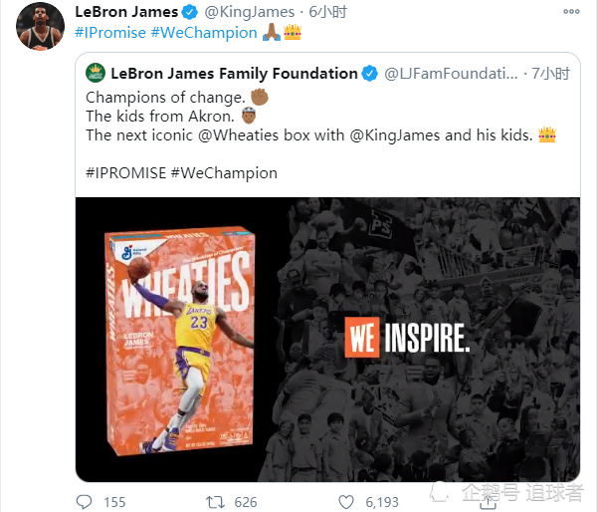Click the Family Foundation verified badge

[370, 73]
